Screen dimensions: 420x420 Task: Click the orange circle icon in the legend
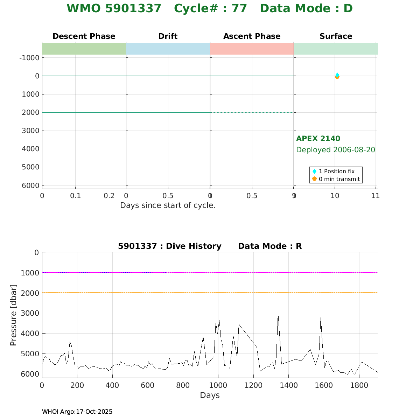click(314, 179)
